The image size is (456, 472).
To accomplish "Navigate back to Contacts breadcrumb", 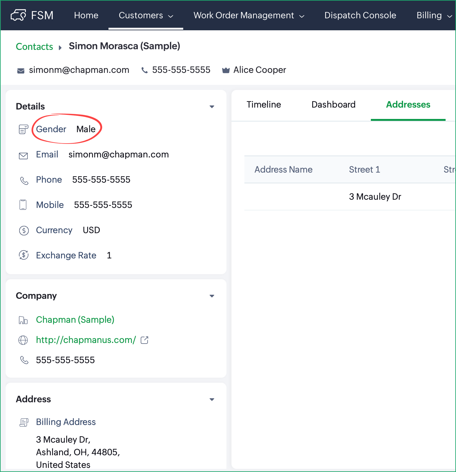I will 34,46.
